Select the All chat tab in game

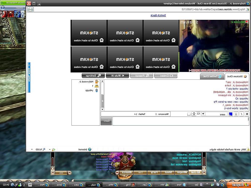[x=196, y=172]
